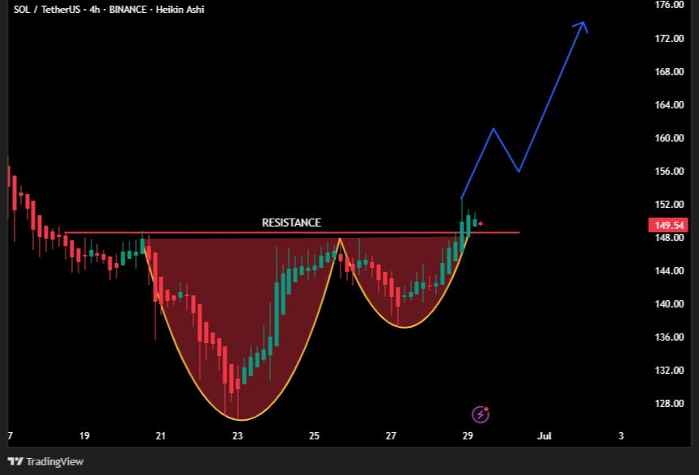
Task: Click the BINANCE exchange label
Action: pos(128,10)
